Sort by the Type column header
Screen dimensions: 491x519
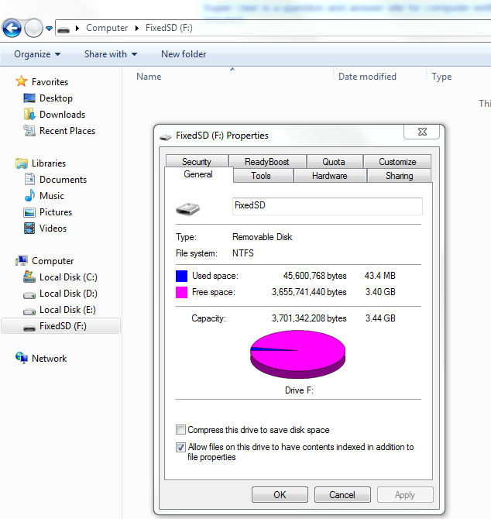(441, 77)
